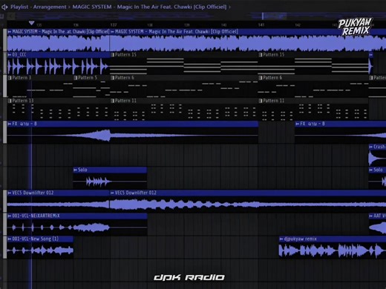Open menu icon of Pattern 15 clip at bar 137
Screen dimensions: 386x289
point(112,55)
